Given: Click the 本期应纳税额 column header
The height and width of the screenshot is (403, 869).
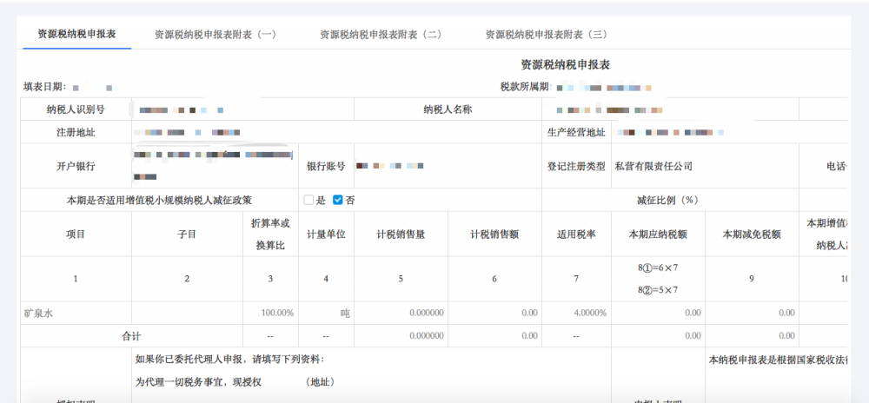Looking at the screenshot, I should tap(658, 235).
